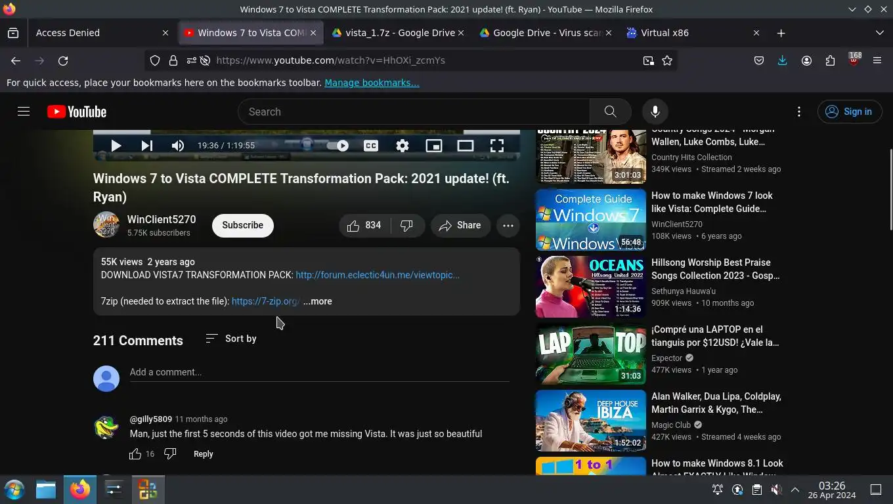Viewport: 893px width, 504px height.
Task: Reload the current page
Action: (x=63, y=60)
